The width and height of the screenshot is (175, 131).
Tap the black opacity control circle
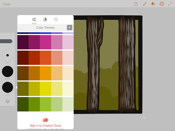(8, 72)
